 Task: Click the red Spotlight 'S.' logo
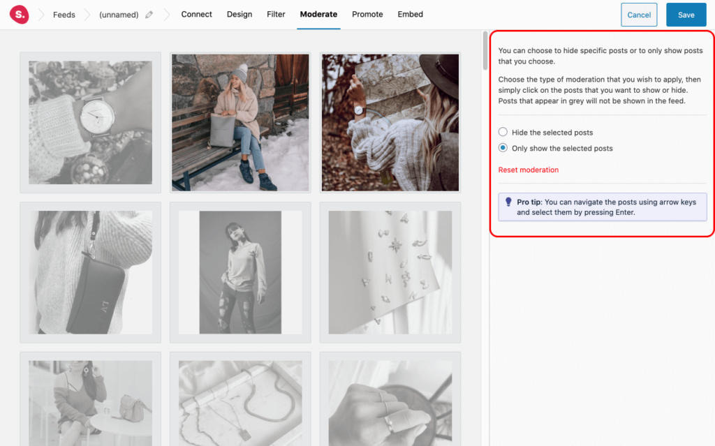coord(19,15)
